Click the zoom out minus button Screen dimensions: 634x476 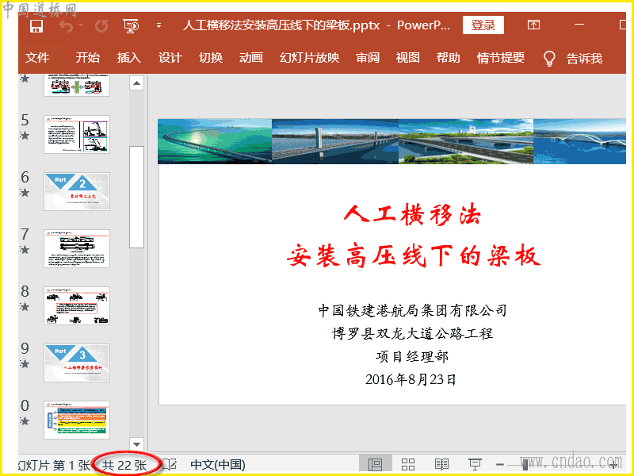[x=500, y=465]
